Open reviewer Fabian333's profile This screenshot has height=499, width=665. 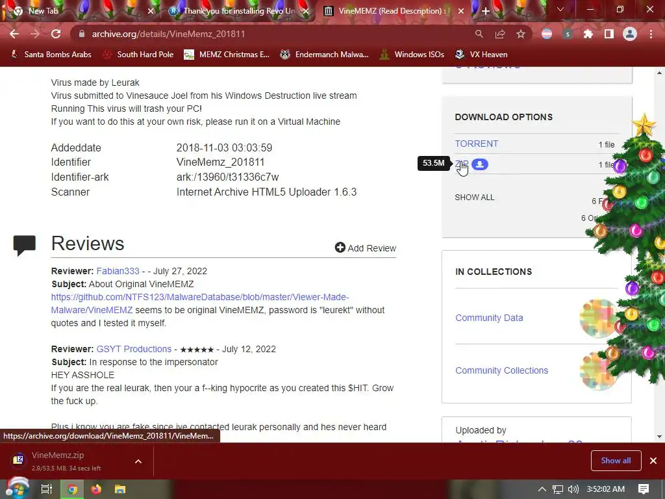click(118, 271)
